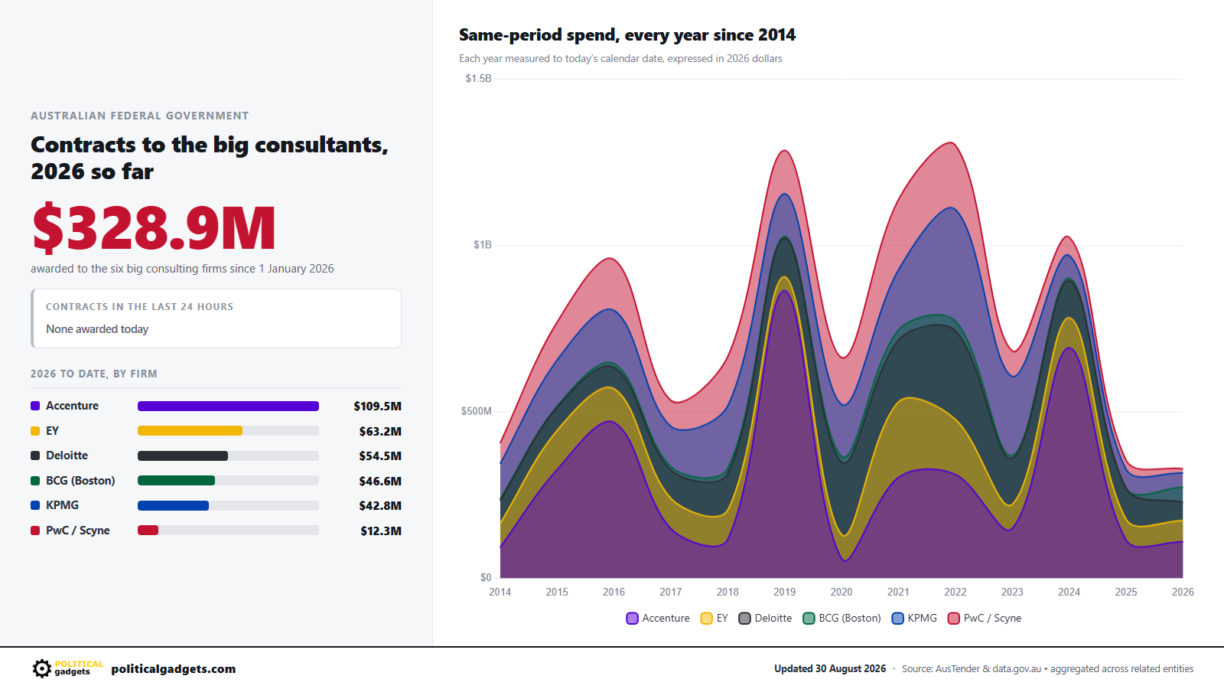
Task: Click the 2019 label on the chart x-axis
Action: pyautogui.click(x=784, y=593)
